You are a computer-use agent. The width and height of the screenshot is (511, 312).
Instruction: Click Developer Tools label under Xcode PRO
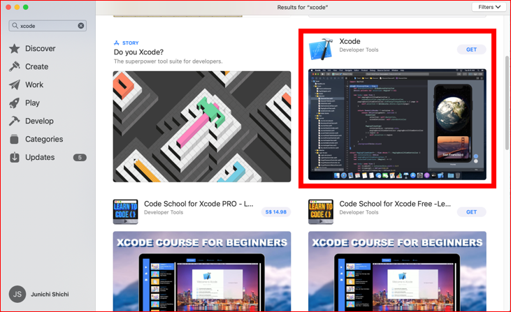(x=164, y=212)
